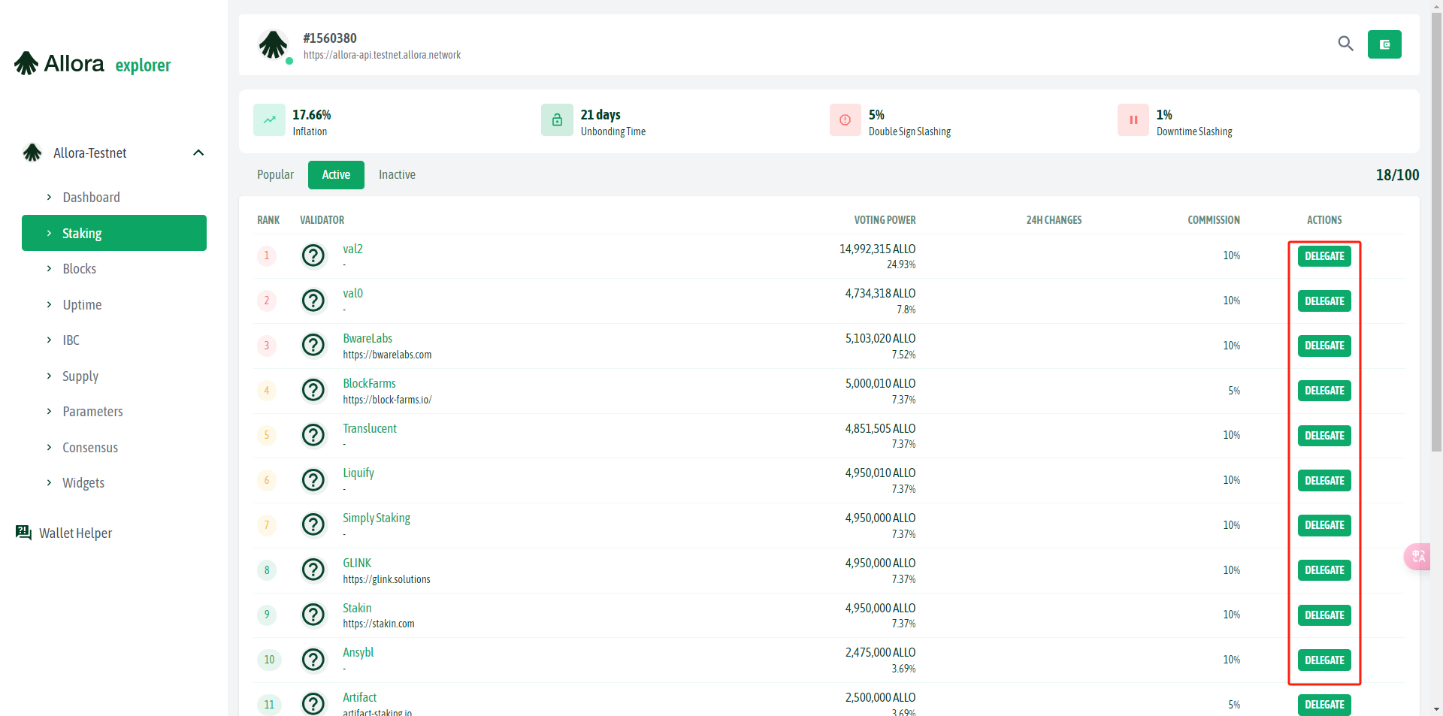Click the page vertical scrollbar
1443x716 pixels.
[1436, 233]
